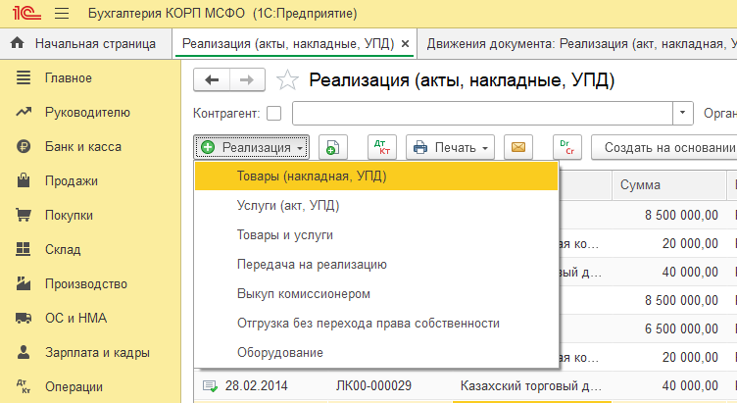Click the Главное section icon

click(x=24, y=77)
